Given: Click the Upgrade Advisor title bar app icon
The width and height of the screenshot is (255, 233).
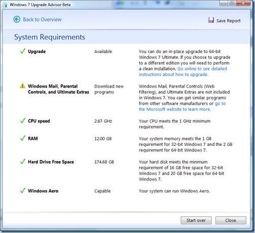Looking at the screenshot, I should pos(5,5).
